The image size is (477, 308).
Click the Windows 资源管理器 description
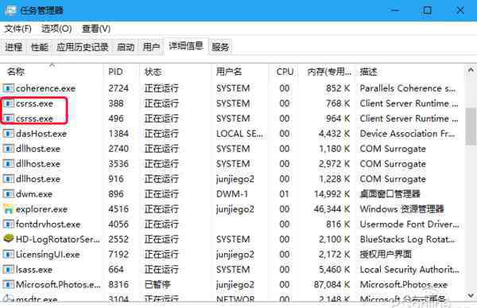401,209
